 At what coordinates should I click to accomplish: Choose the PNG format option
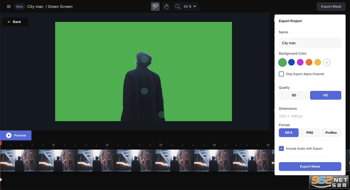[x=310, y=133]
